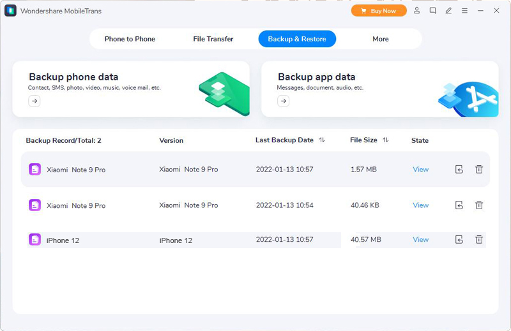
Task: Open the Backup app data card title
Action: (x=316, y=77)
